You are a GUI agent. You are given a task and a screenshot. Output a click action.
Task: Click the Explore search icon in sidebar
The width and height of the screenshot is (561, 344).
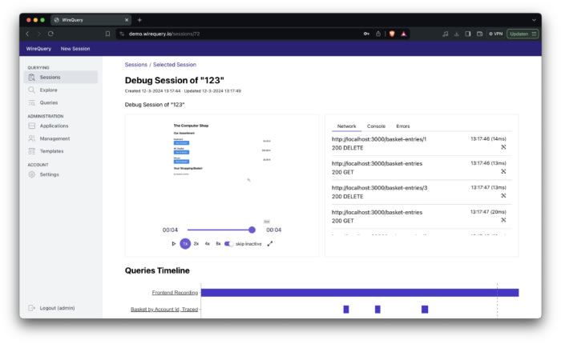point(32,90)
